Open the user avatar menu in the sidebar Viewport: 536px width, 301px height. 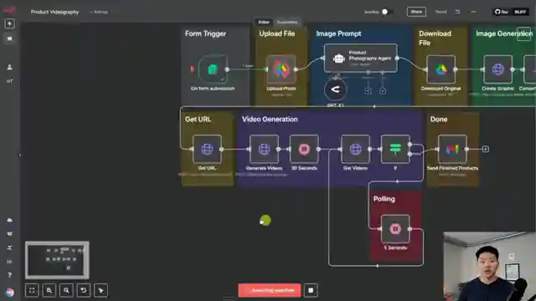coord(10,292)
